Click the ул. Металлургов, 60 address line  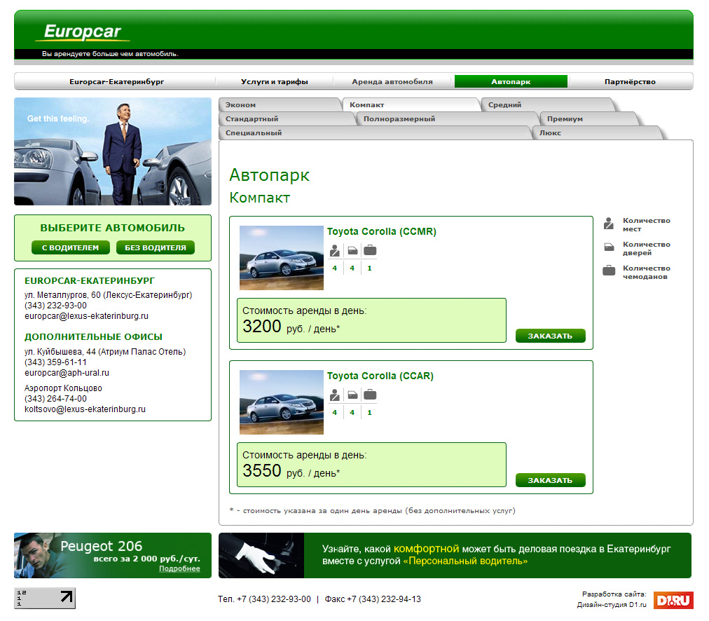(x=109, y=295)
